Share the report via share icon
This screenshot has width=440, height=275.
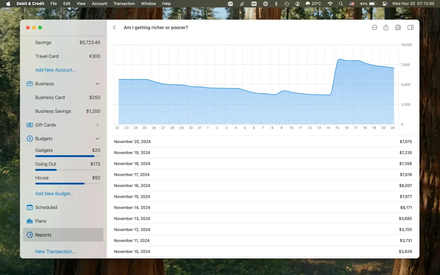click(x=386, y=27)
